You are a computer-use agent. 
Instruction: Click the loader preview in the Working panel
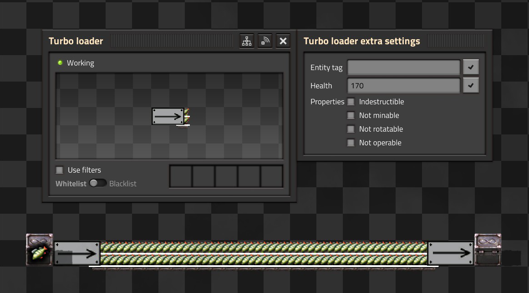[x=168, y=117]
